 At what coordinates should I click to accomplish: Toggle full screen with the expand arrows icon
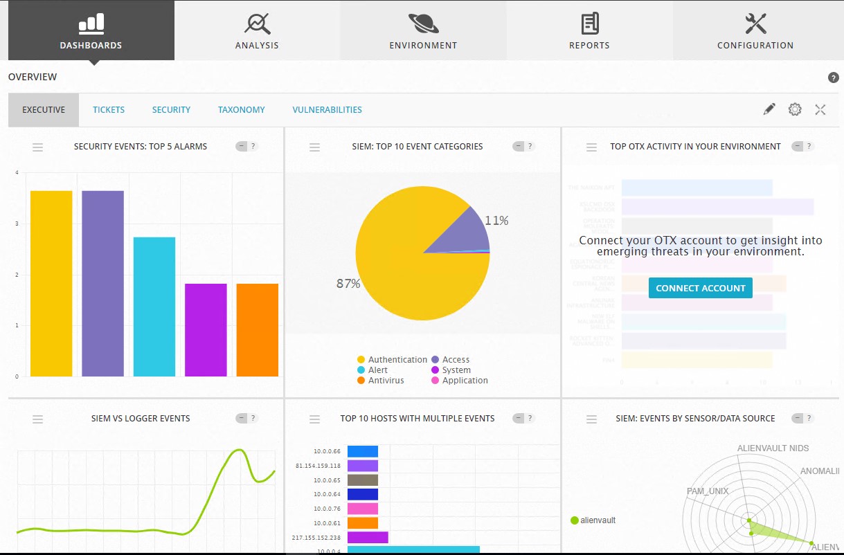pyautogui.click(x=820, y=109)
